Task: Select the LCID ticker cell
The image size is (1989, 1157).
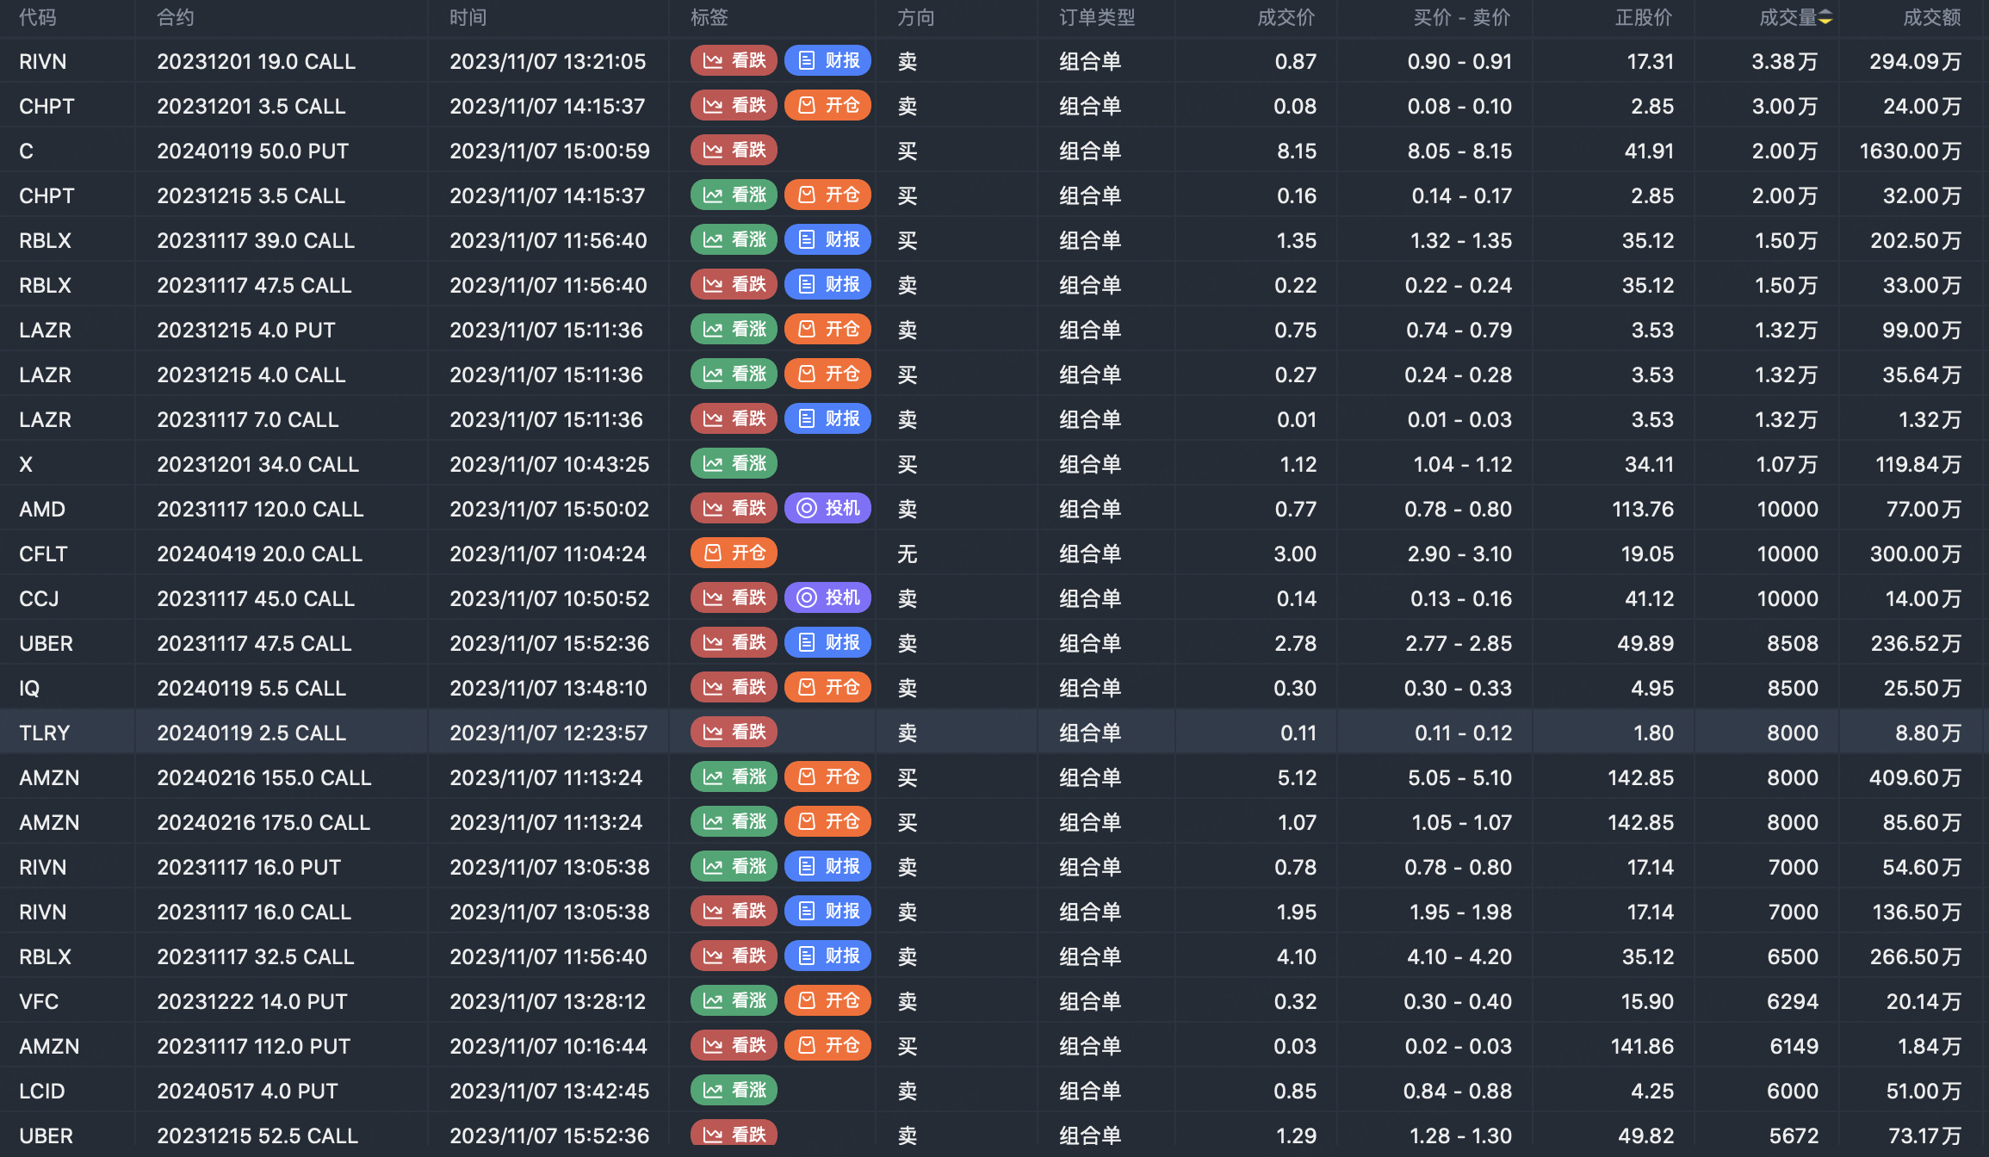Action: tap(42, 1092)
